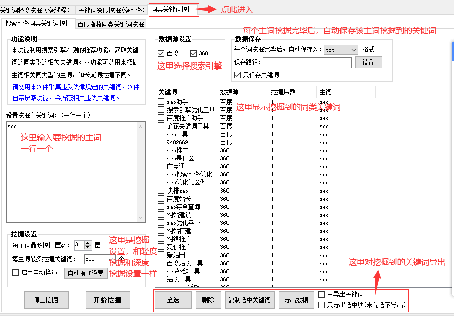Tick the seo是什么 row checkbox
Viewport: 454px width, 316px height.
click(161, 158)
